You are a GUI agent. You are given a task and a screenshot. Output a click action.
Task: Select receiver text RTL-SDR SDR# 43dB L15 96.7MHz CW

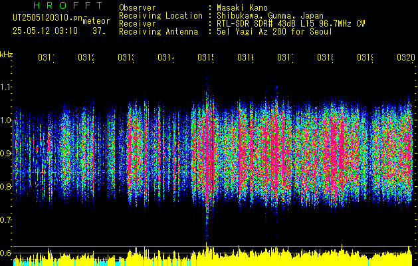(x=291, y=24)
